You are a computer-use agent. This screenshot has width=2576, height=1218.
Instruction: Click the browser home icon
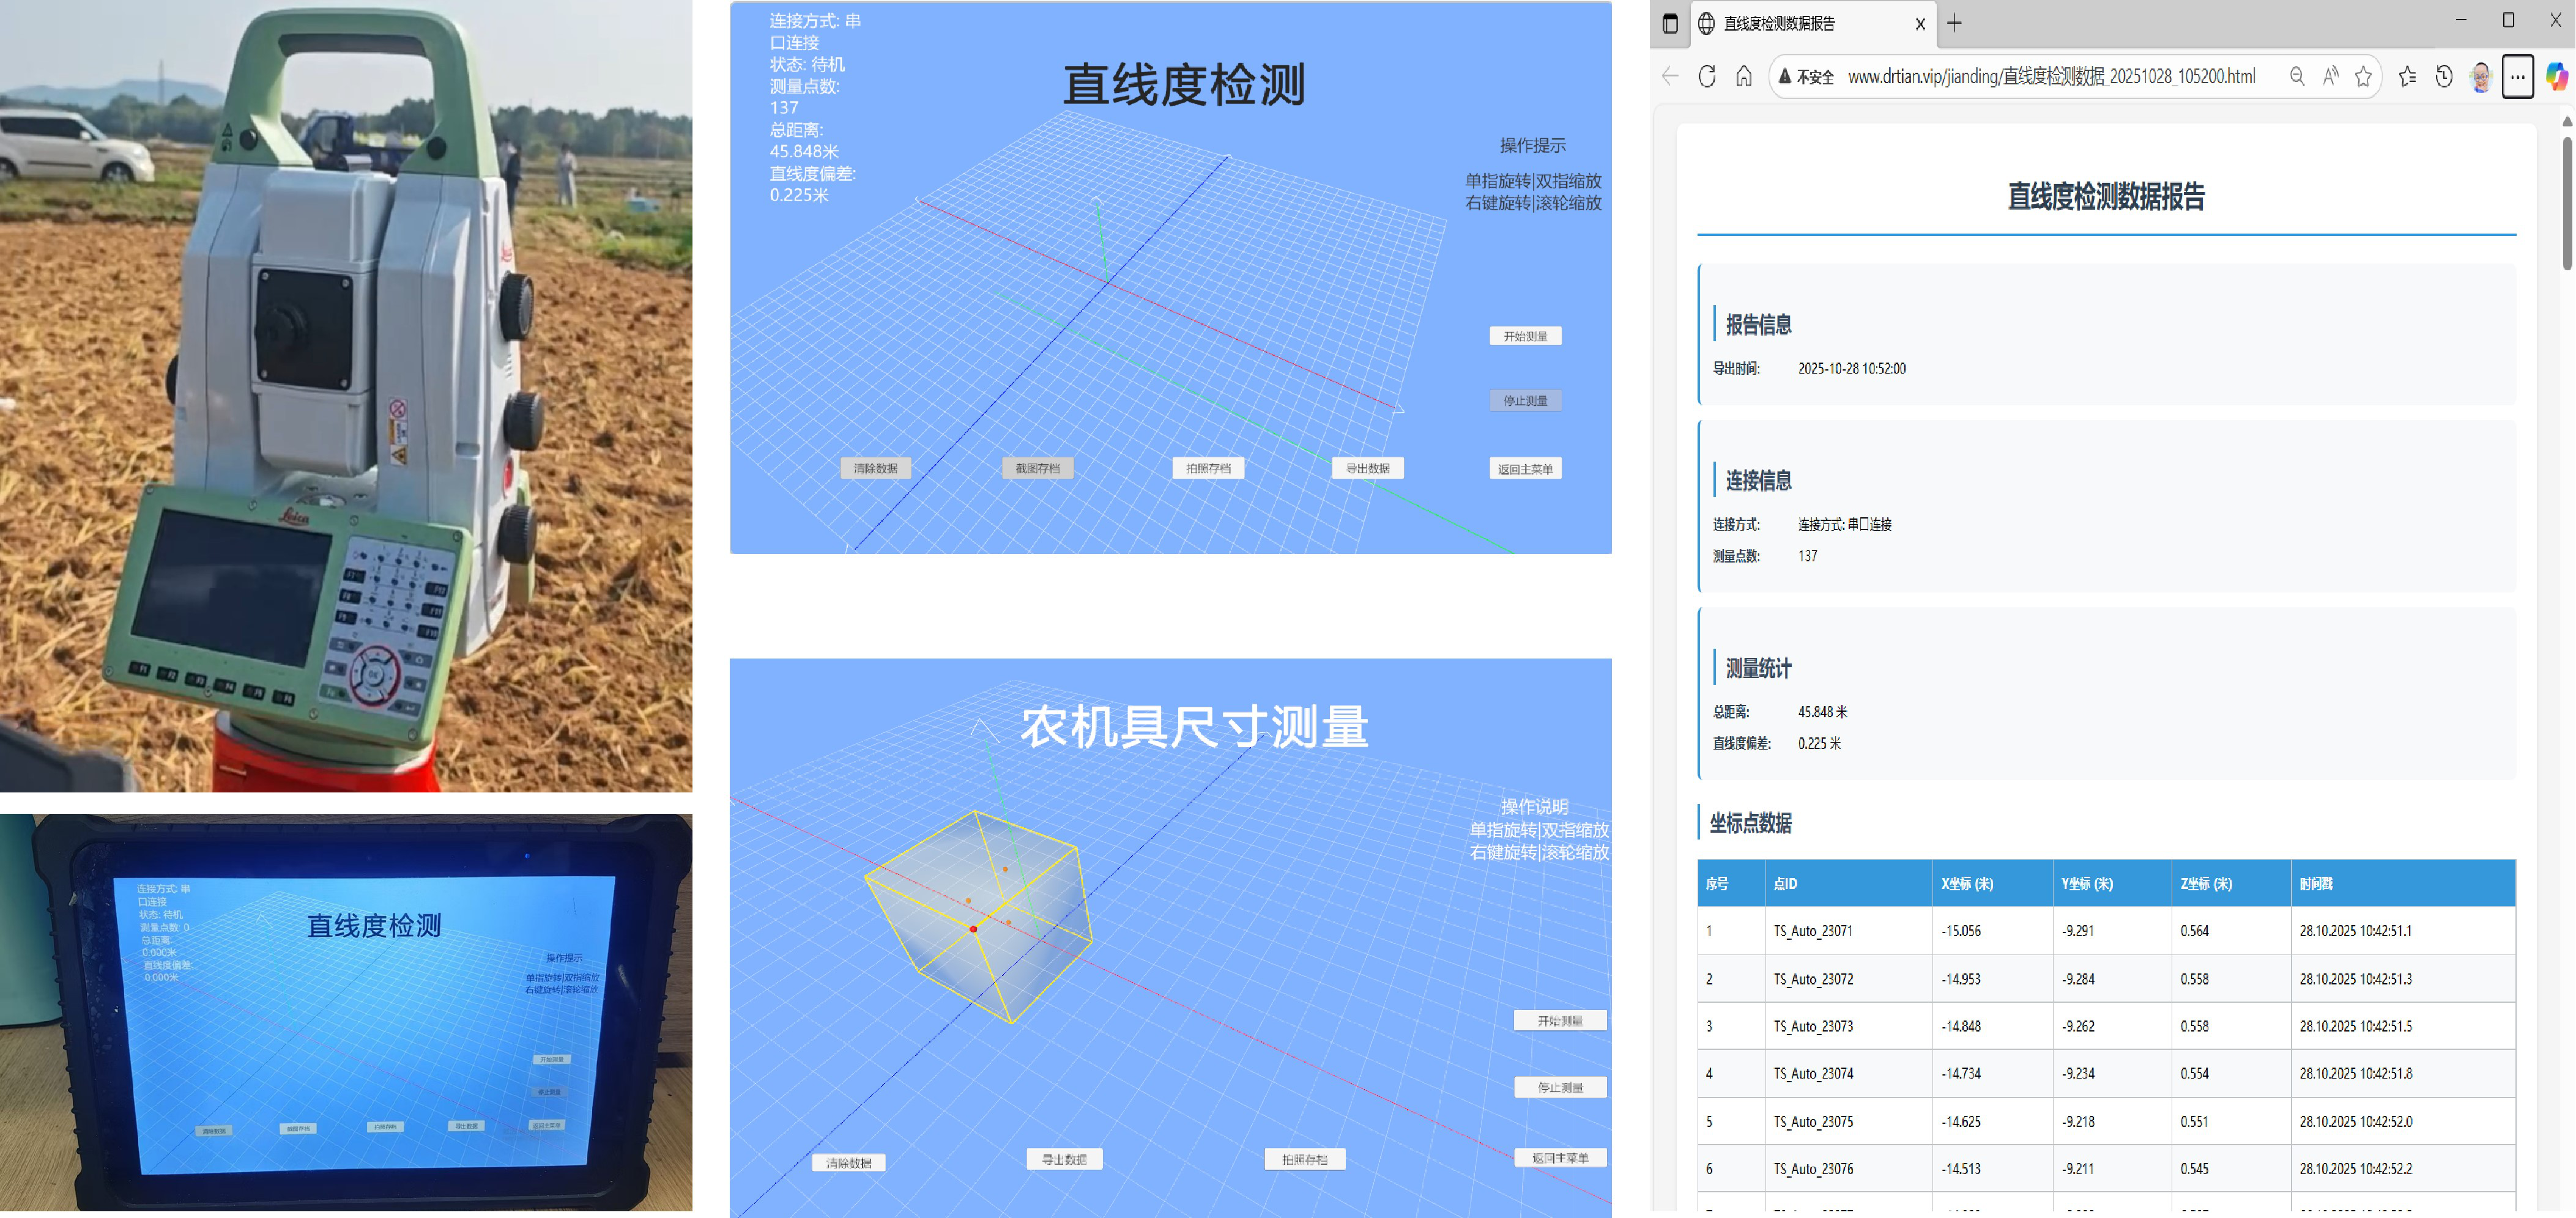pos(1743,76)
